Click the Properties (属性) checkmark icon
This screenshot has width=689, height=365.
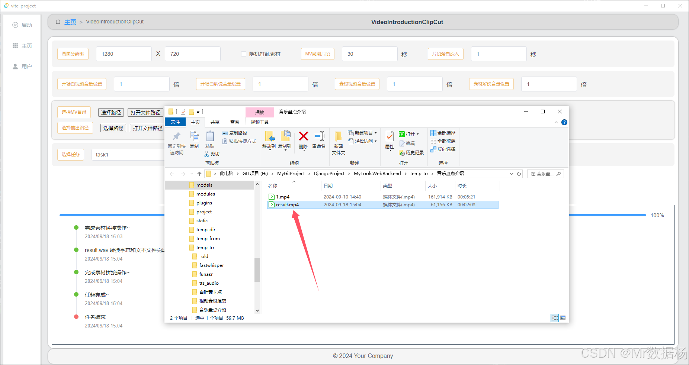390,136
